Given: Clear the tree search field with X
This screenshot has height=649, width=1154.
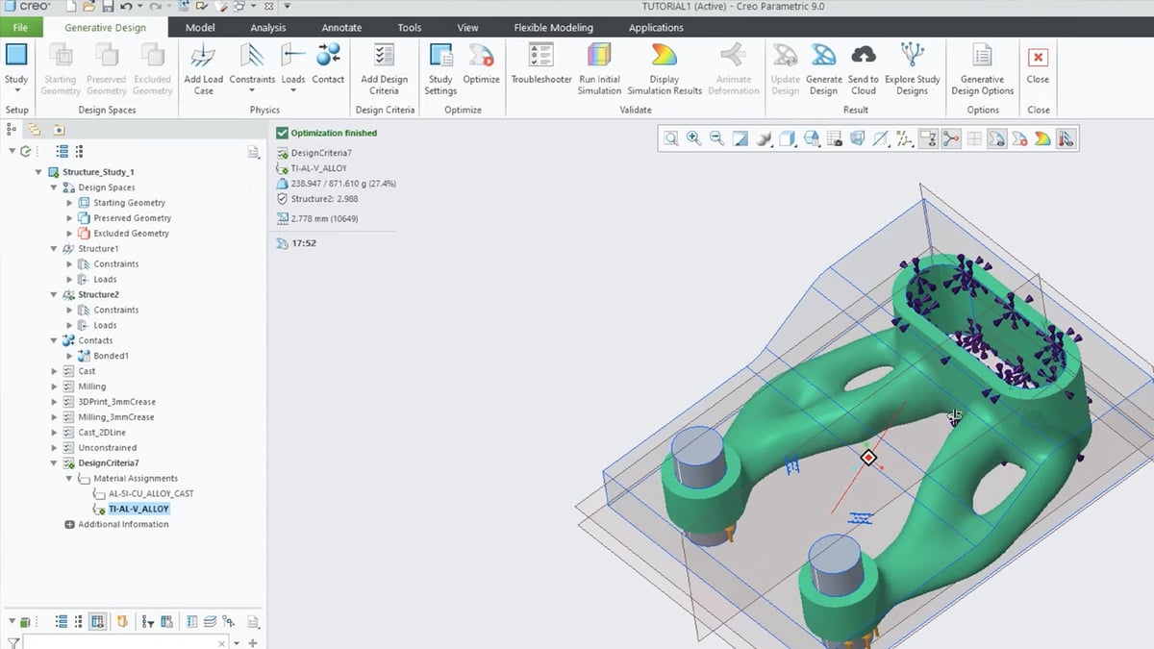Looking at the screenshot, I should coord(222,642).
